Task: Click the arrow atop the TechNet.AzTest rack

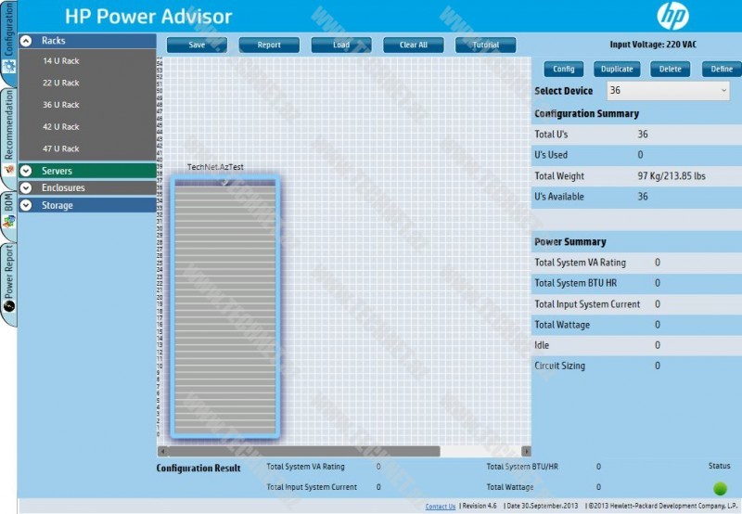Action: click(x=224, y=182)
